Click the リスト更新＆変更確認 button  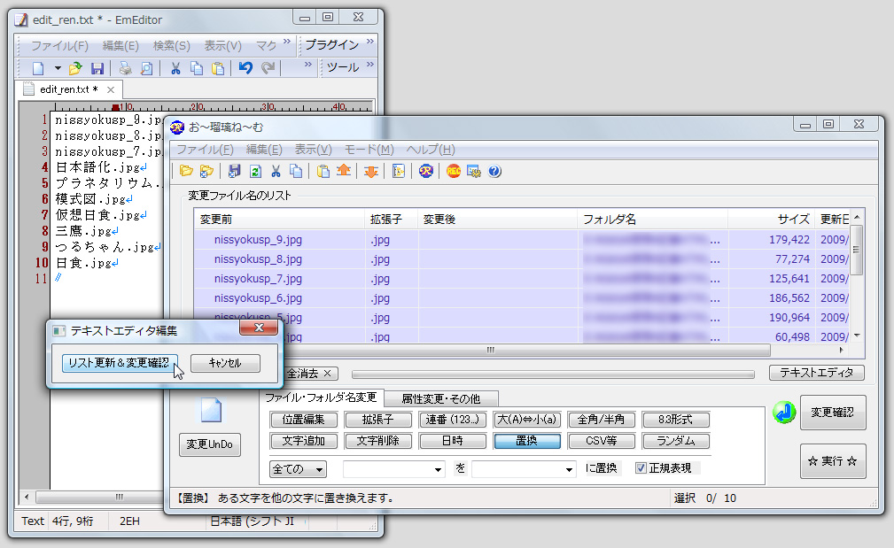[x=120, y=363]
